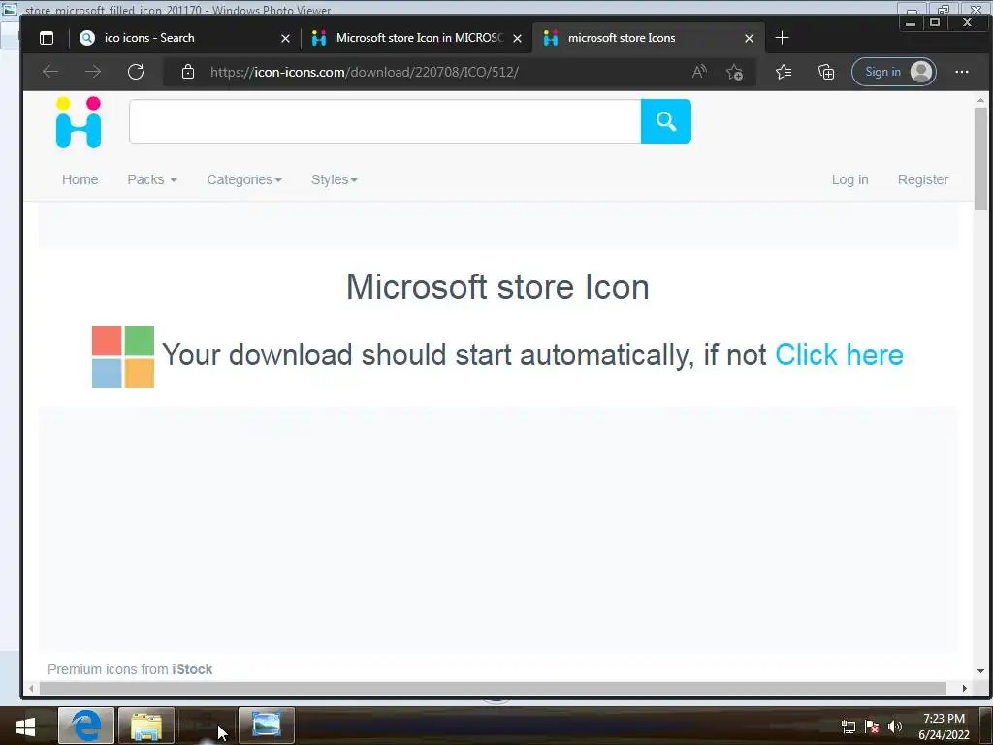The width and height of the screenshot is (993, 745).
Task: Click the taskbar clock showing 7:23 PM
Action: click(944, 727)
